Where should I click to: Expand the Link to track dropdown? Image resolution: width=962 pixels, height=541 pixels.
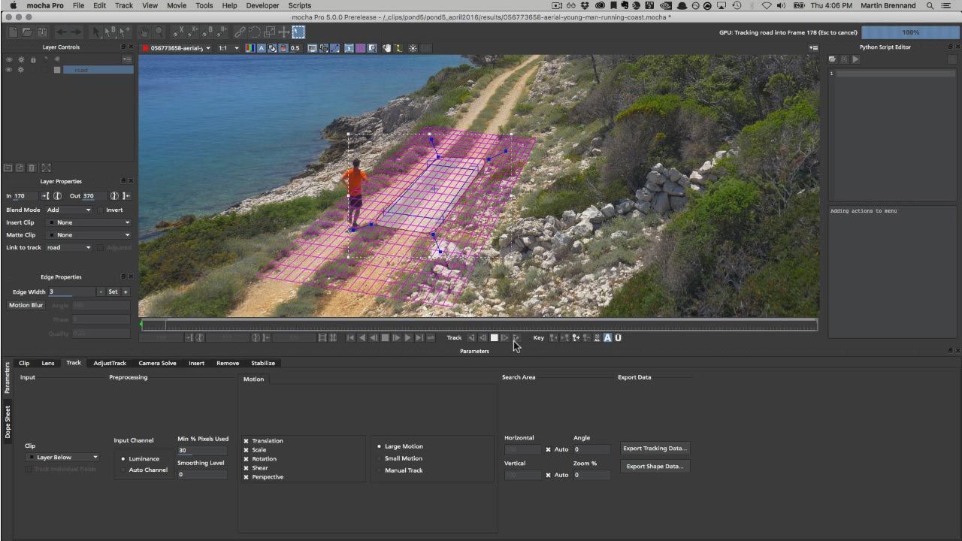click(x=68, y=248)
